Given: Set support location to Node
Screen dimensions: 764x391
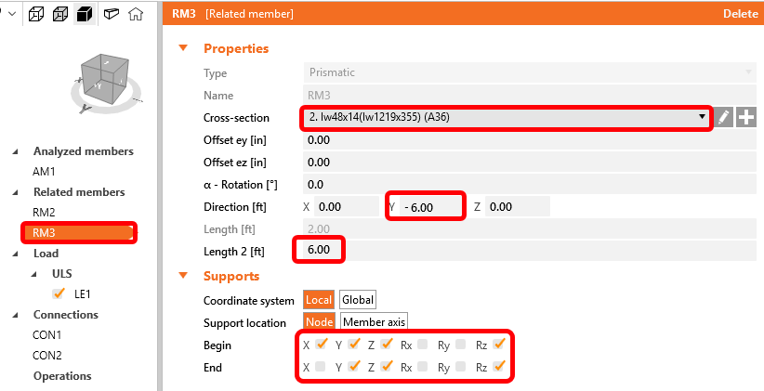Looking at the screenshot, I should [x=320, y=322].
